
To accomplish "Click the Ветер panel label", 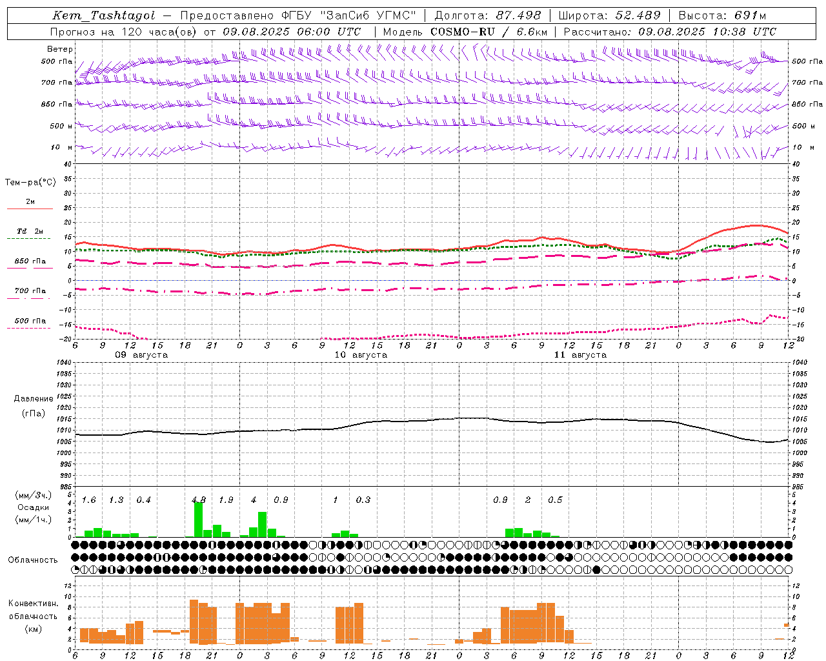I will tap(59, 49).
